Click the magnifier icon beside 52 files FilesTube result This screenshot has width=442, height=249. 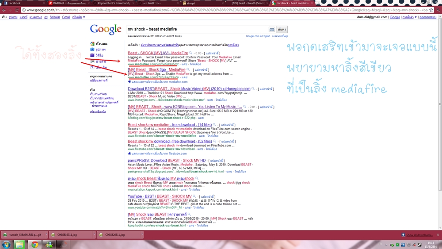214,141
